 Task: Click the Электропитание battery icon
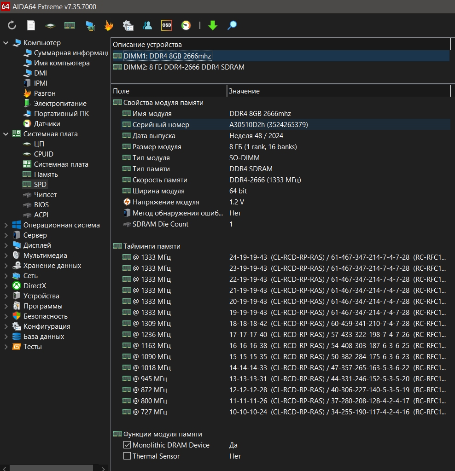coord(27,103)
